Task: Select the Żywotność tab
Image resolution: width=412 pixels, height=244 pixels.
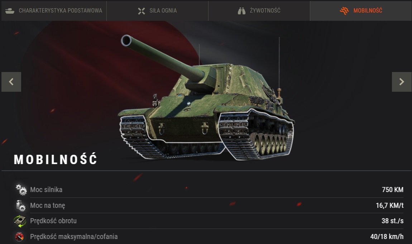Action: pyautogui.click(x=259, y=10)
